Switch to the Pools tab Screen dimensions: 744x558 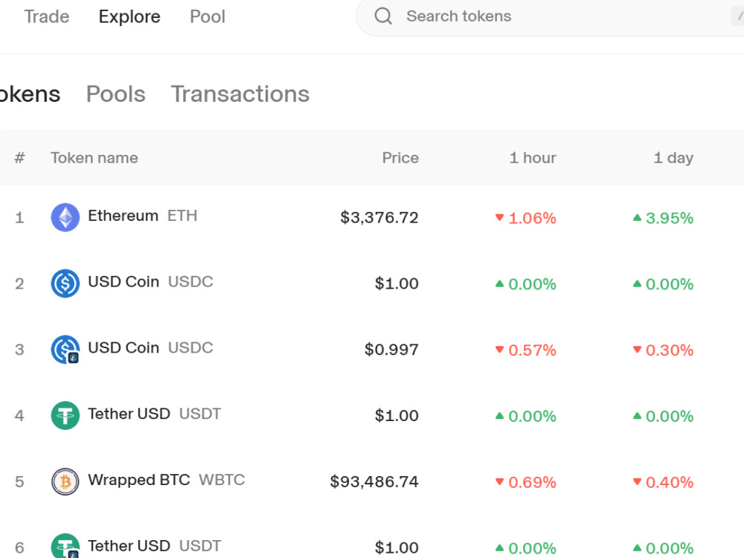click(x=116, y=94)
